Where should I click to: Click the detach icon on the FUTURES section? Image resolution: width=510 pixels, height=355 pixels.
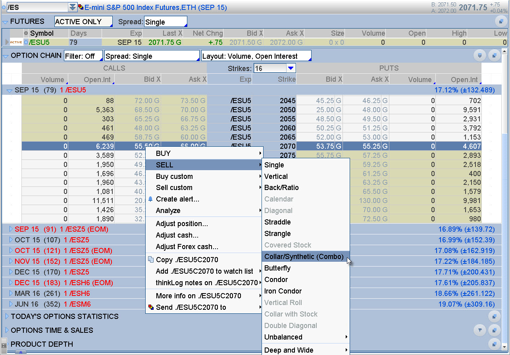coord(501,21)
